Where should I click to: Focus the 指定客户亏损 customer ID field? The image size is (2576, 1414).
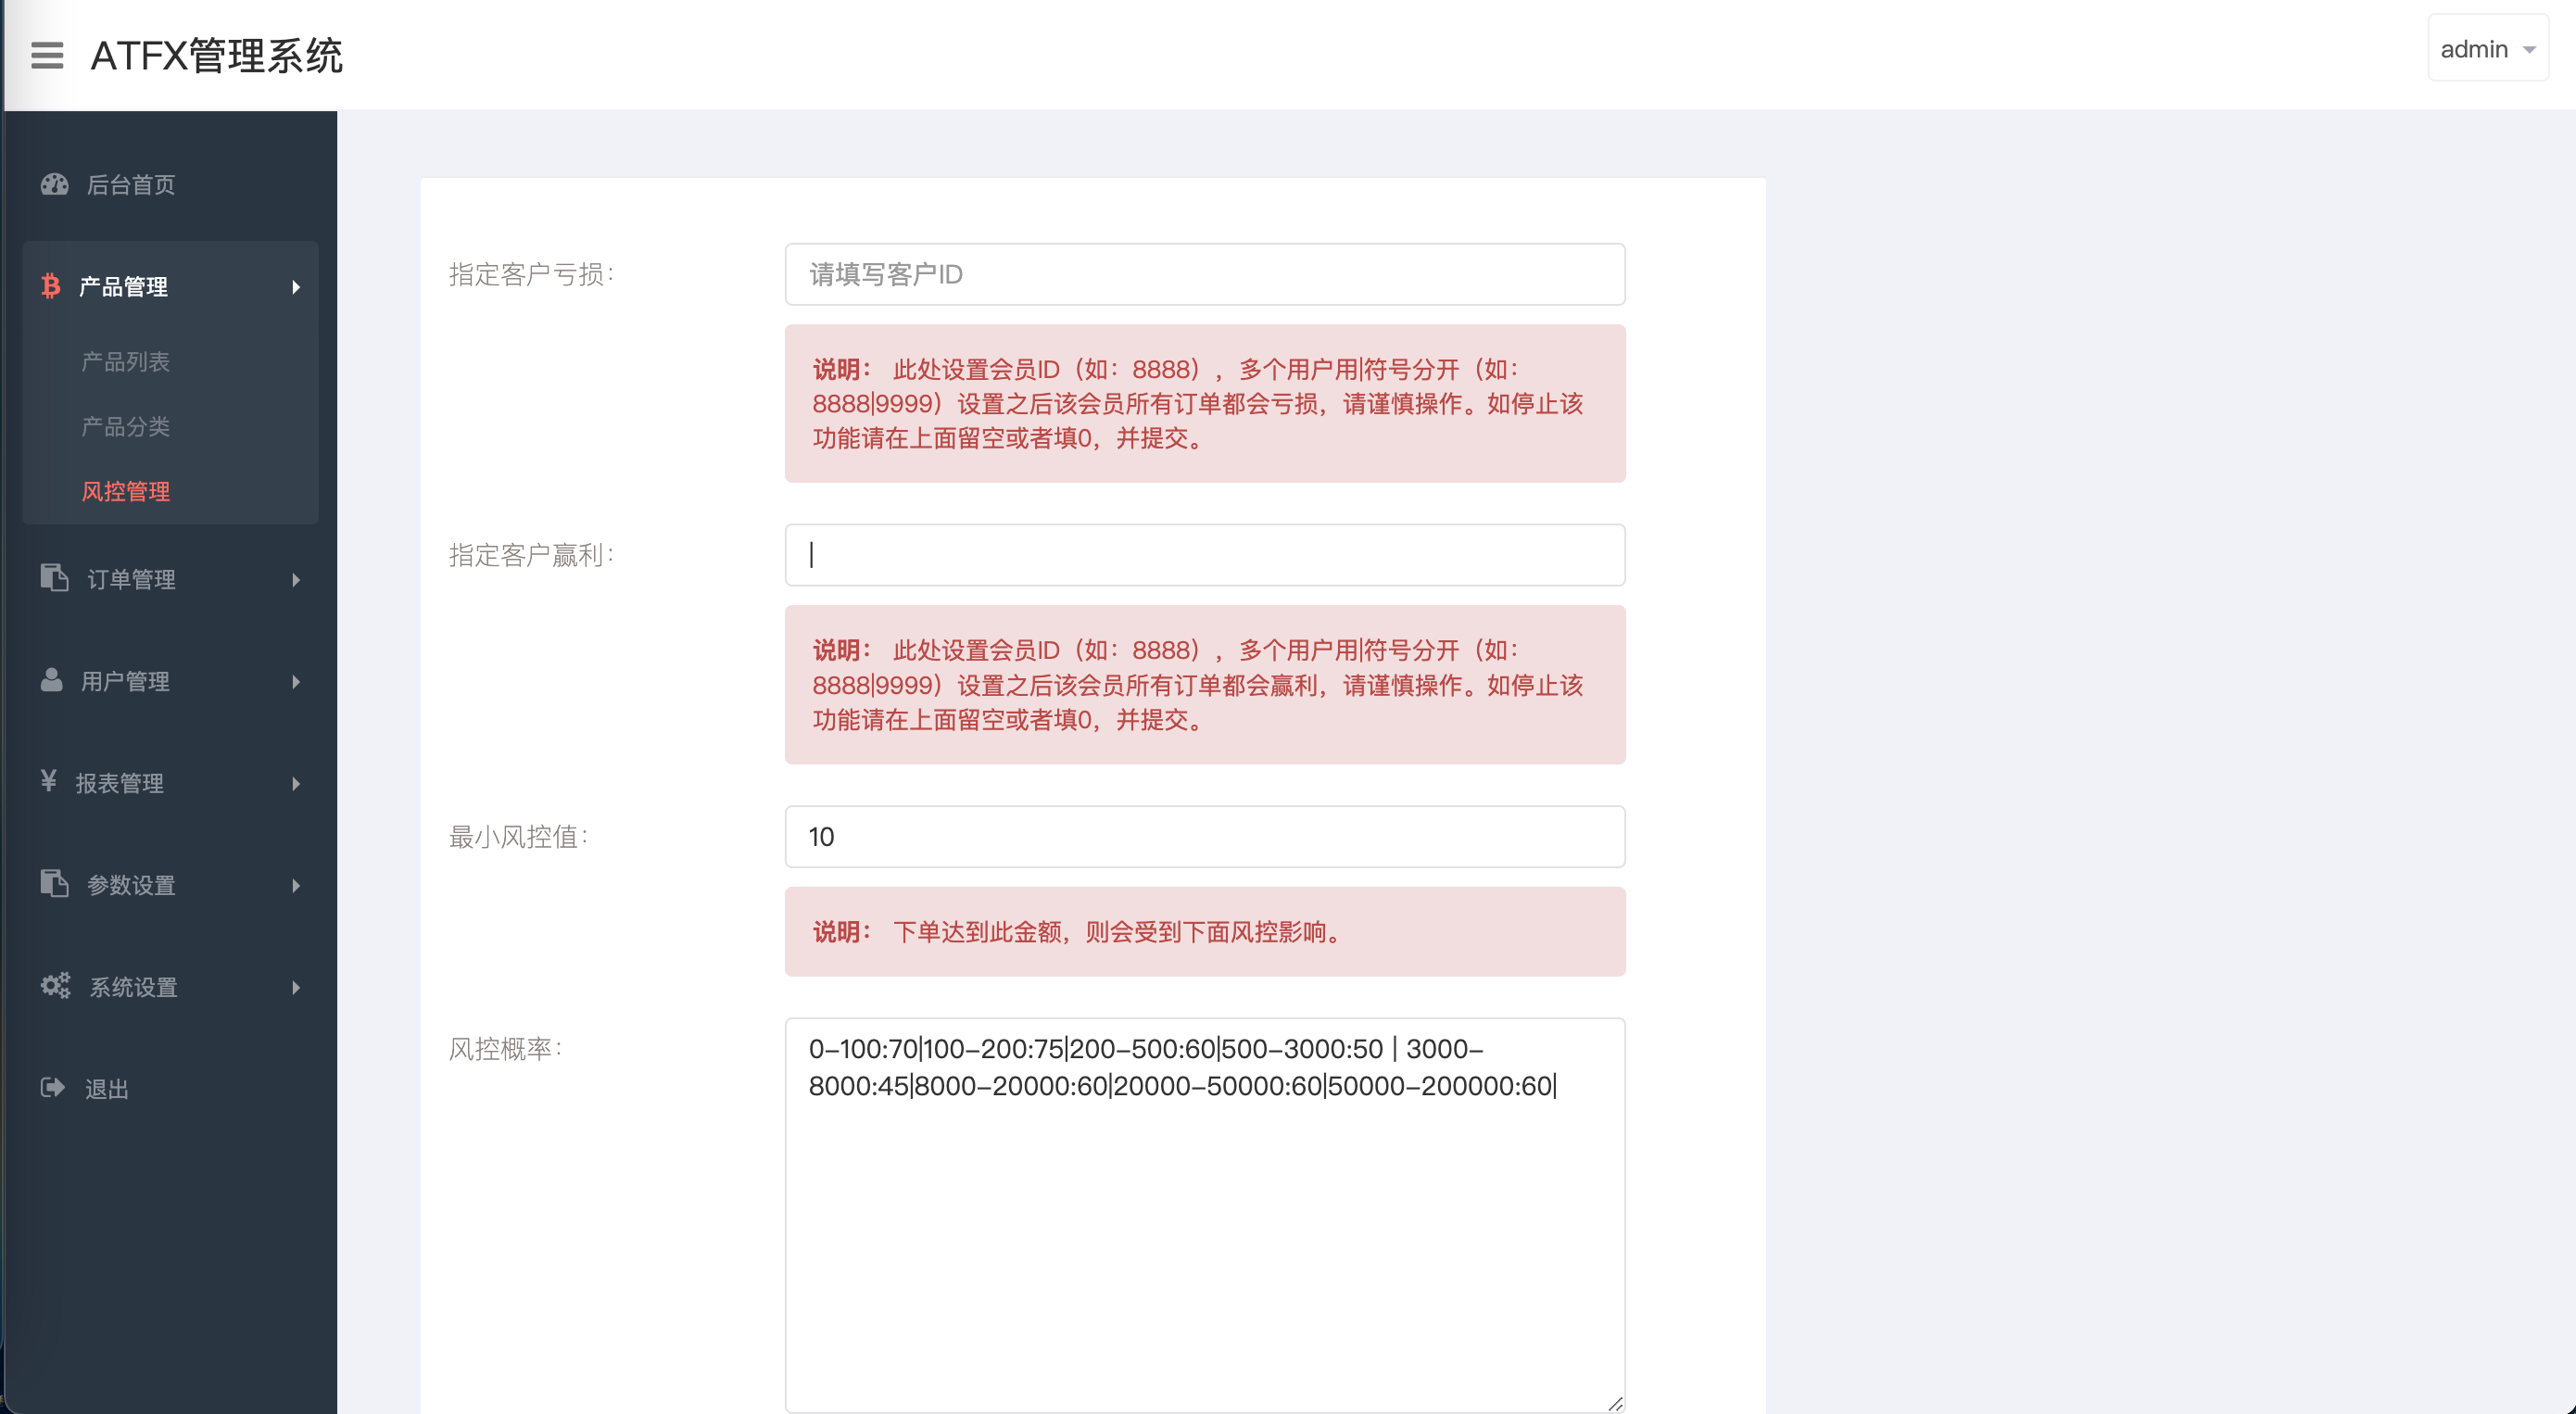click(1204, 274)
